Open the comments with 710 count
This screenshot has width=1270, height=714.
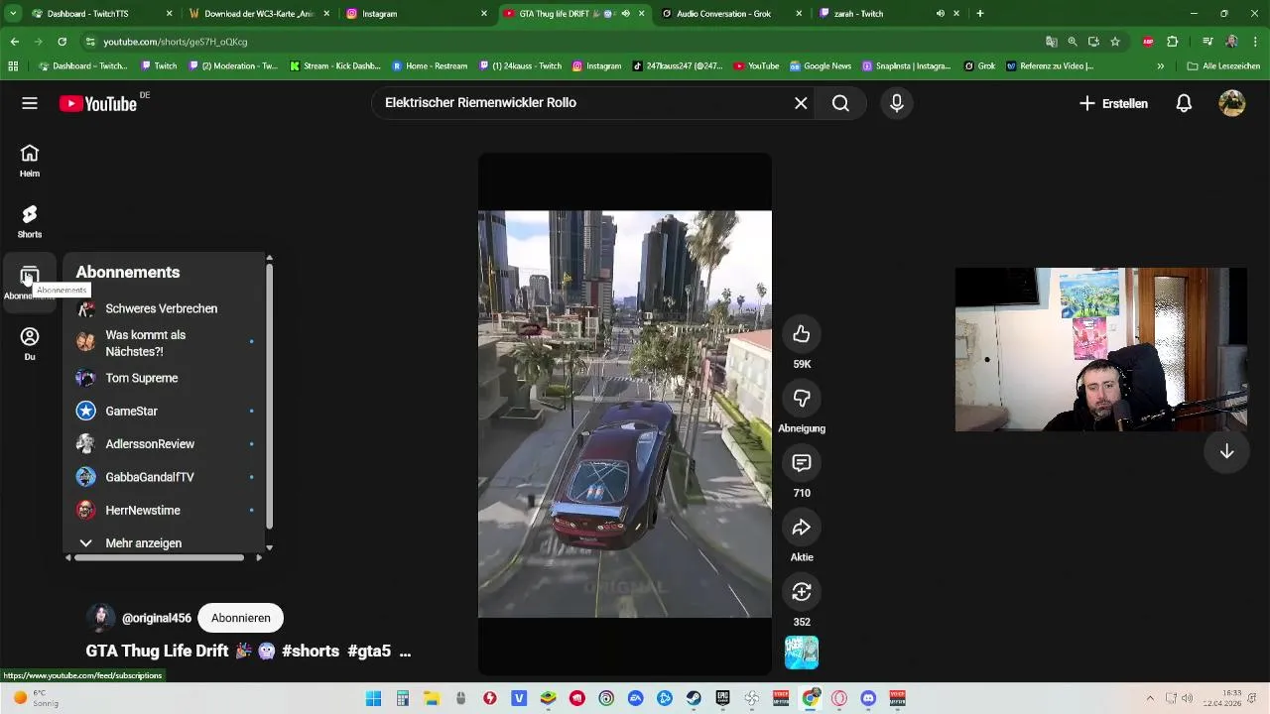coord(802,463)
